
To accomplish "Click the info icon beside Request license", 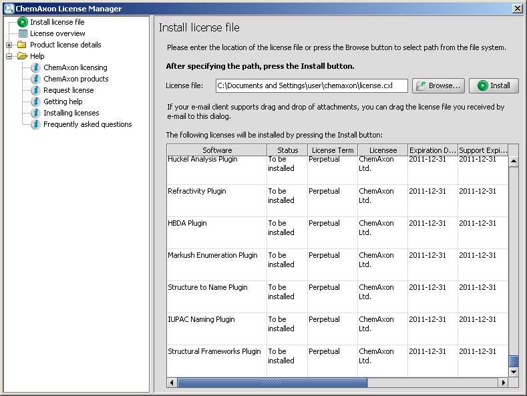I will 36,90.
